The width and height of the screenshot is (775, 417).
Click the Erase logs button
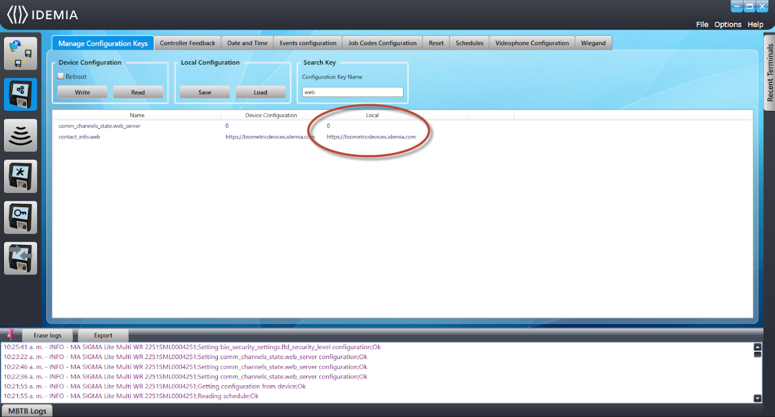pos(47,335)
